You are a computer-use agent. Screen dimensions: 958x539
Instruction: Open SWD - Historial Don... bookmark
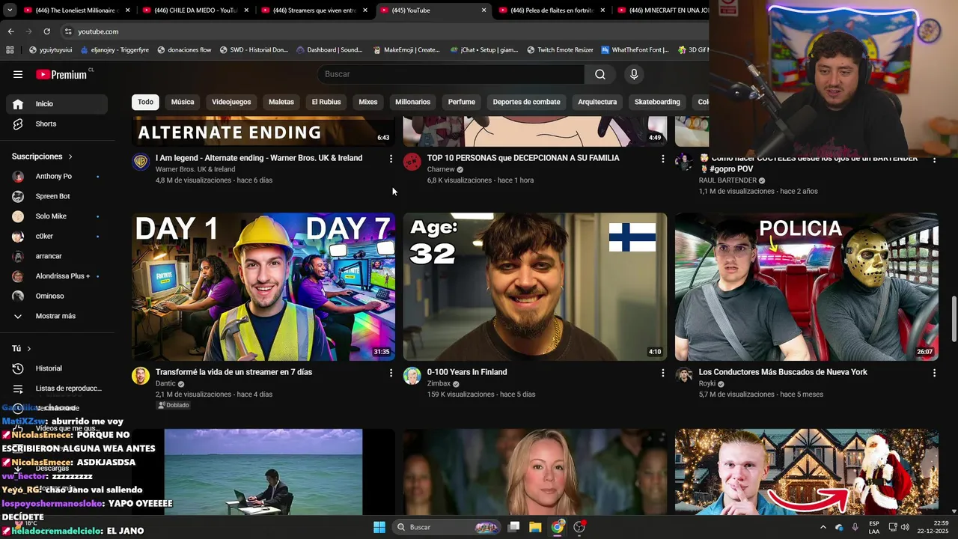pos(254,50)
